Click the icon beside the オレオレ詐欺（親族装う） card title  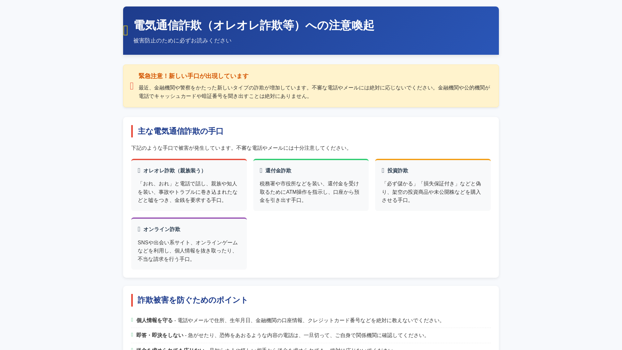[x=139, y=170]
